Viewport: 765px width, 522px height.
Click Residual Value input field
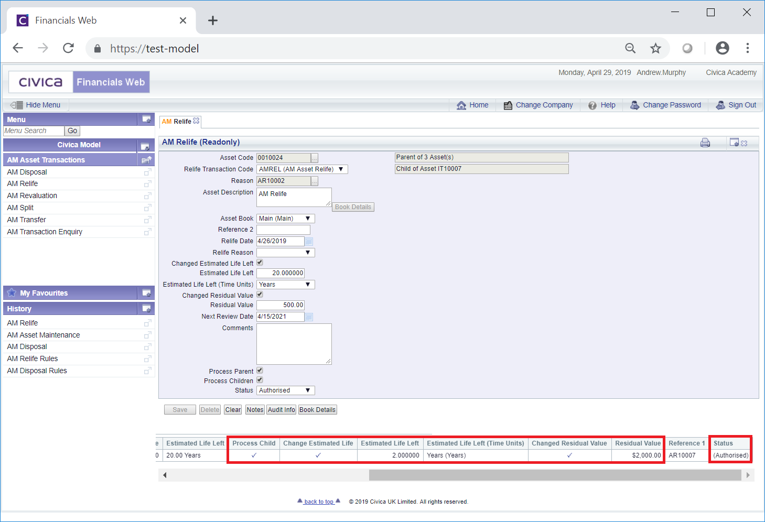pos(281,305)
